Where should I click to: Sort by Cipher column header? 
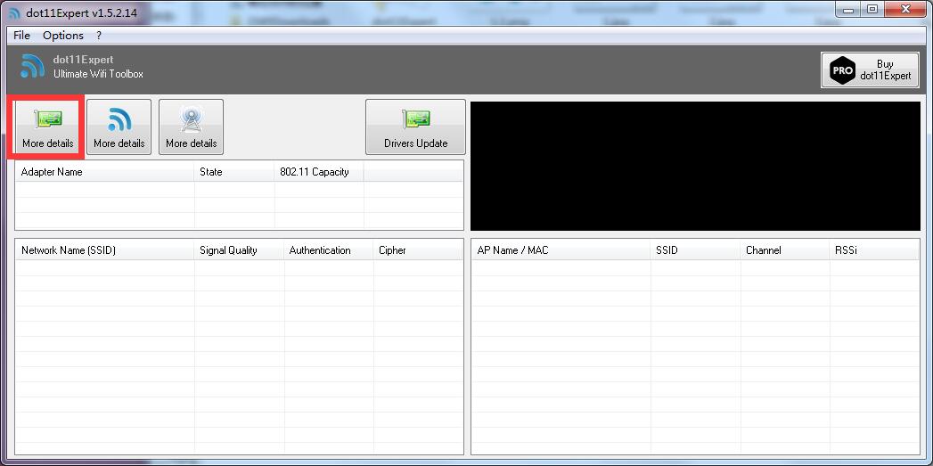point(418,250)
